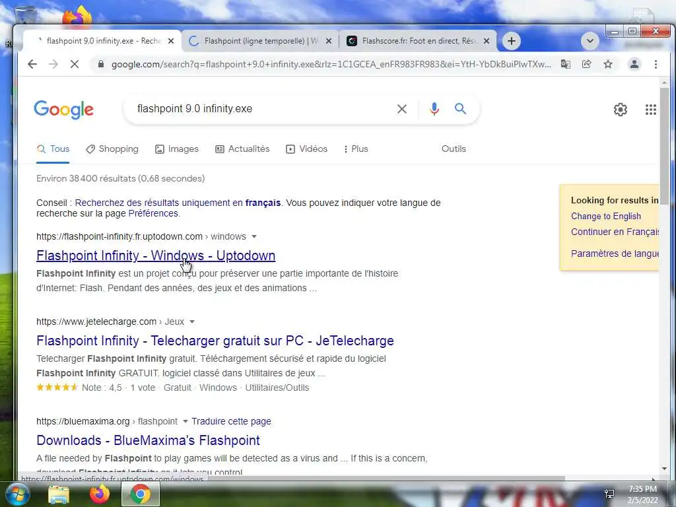The image size is (676, 507).
Task: Go back to the previous page
Action: point(32,64)
